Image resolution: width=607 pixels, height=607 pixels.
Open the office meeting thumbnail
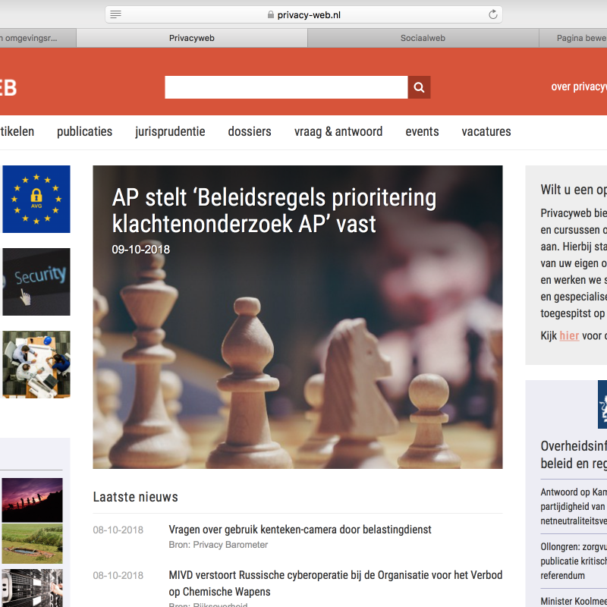[36, 364]
